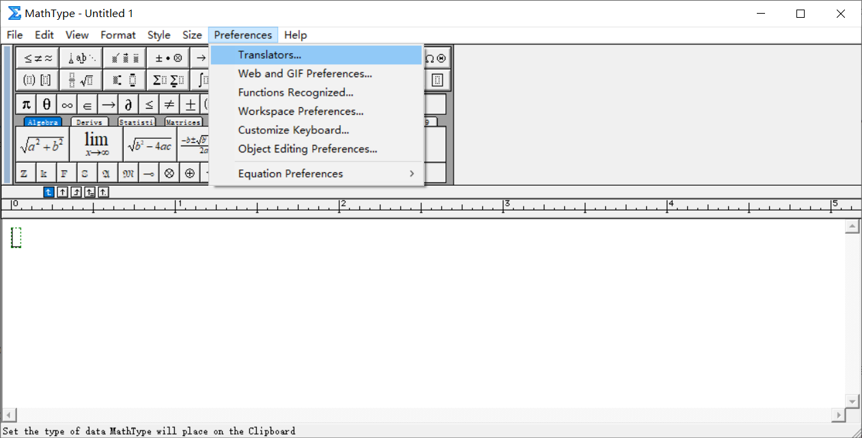The image size is (862, 438).
Task: Choose Workspace Preferences...
Action: point(316,111)
